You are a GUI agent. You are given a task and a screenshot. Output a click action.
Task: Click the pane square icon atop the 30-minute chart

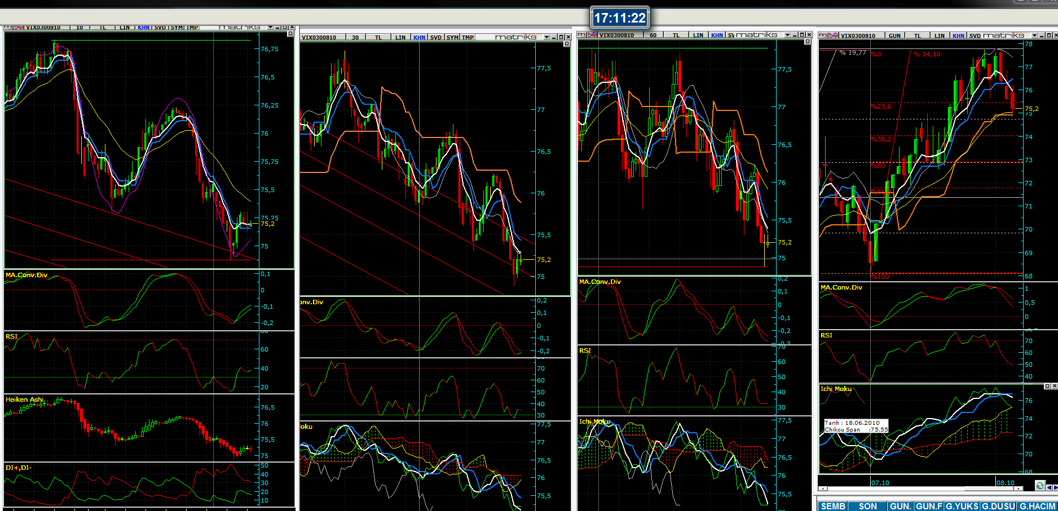pos(567,44)
